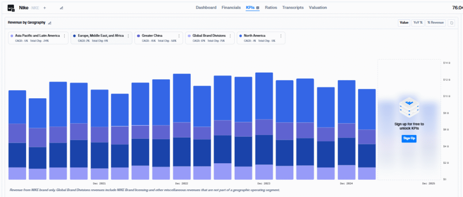Click the Nike logo icon
This screenshot has width=463, height=197.
[11, 8]
